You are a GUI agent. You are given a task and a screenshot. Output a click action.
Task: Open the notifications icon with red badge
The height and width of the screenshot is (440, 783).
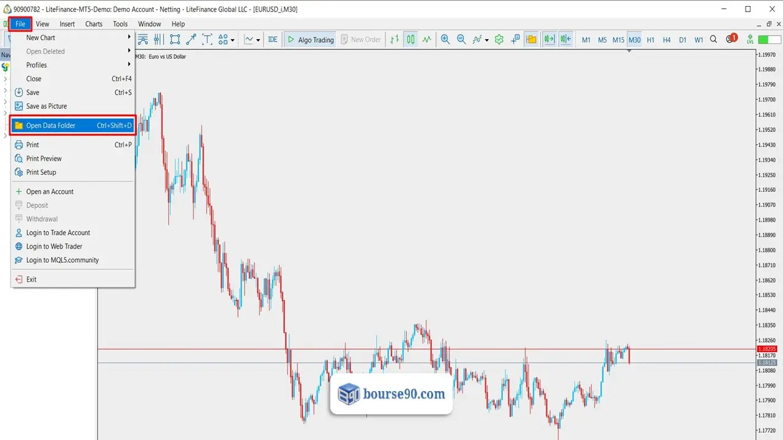pyautogui.click(x=731, y=39)
